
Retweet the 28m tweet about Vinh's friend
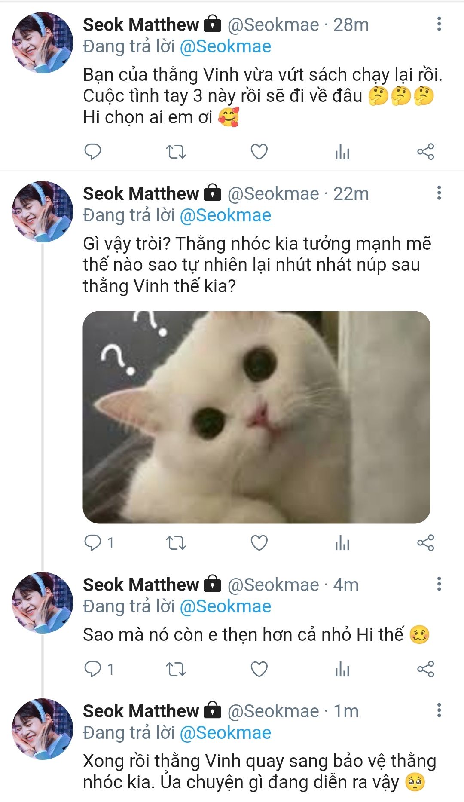point(176,152)
